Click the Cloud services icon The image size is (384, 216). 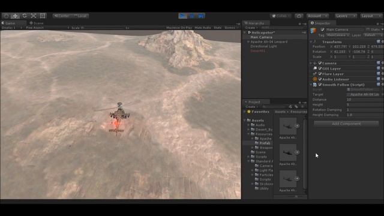coord(299,16)
